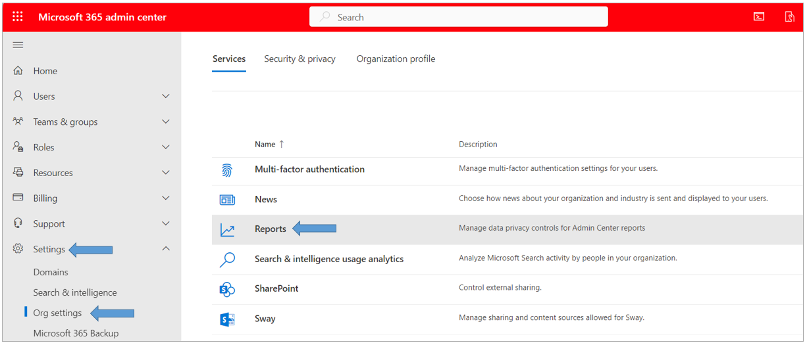Image resolution: width=807 pixels, height=343 pixels.
Task: Open the SharePoint service settings
Action: click(x=276, y=288)
